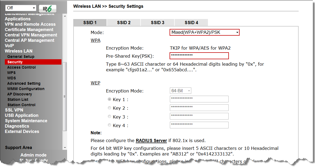315x167 pixels.
Task: Open the security Mode dropdown
Action: (x=204, y=32)
